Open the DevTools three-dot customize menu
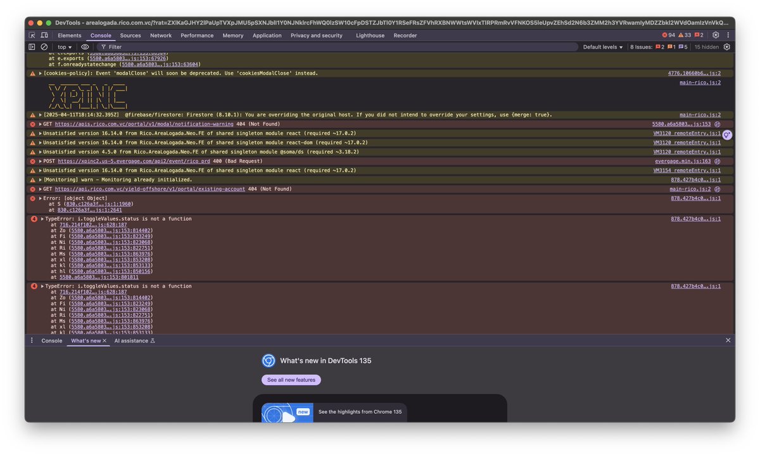The image size is (760, 455). pos(727,35)
